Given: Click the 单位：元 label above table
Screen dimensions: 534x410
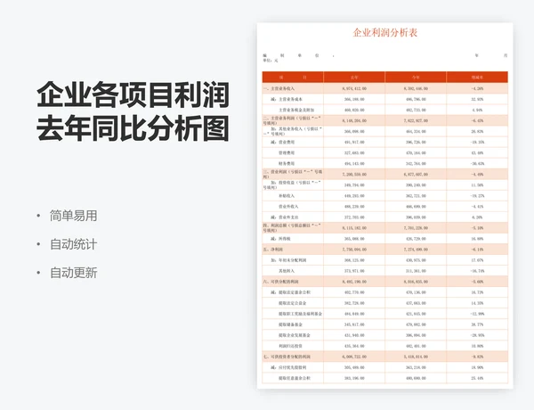Looking at the screenshot, I should click(271, 61).
